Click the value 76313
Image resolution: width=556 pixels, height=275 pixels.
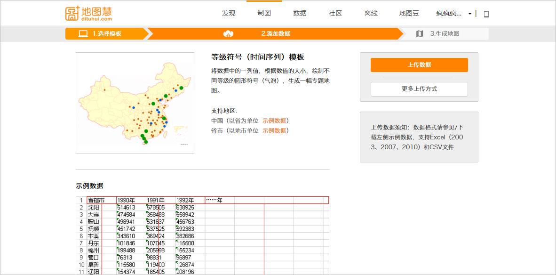coord(125,258)
